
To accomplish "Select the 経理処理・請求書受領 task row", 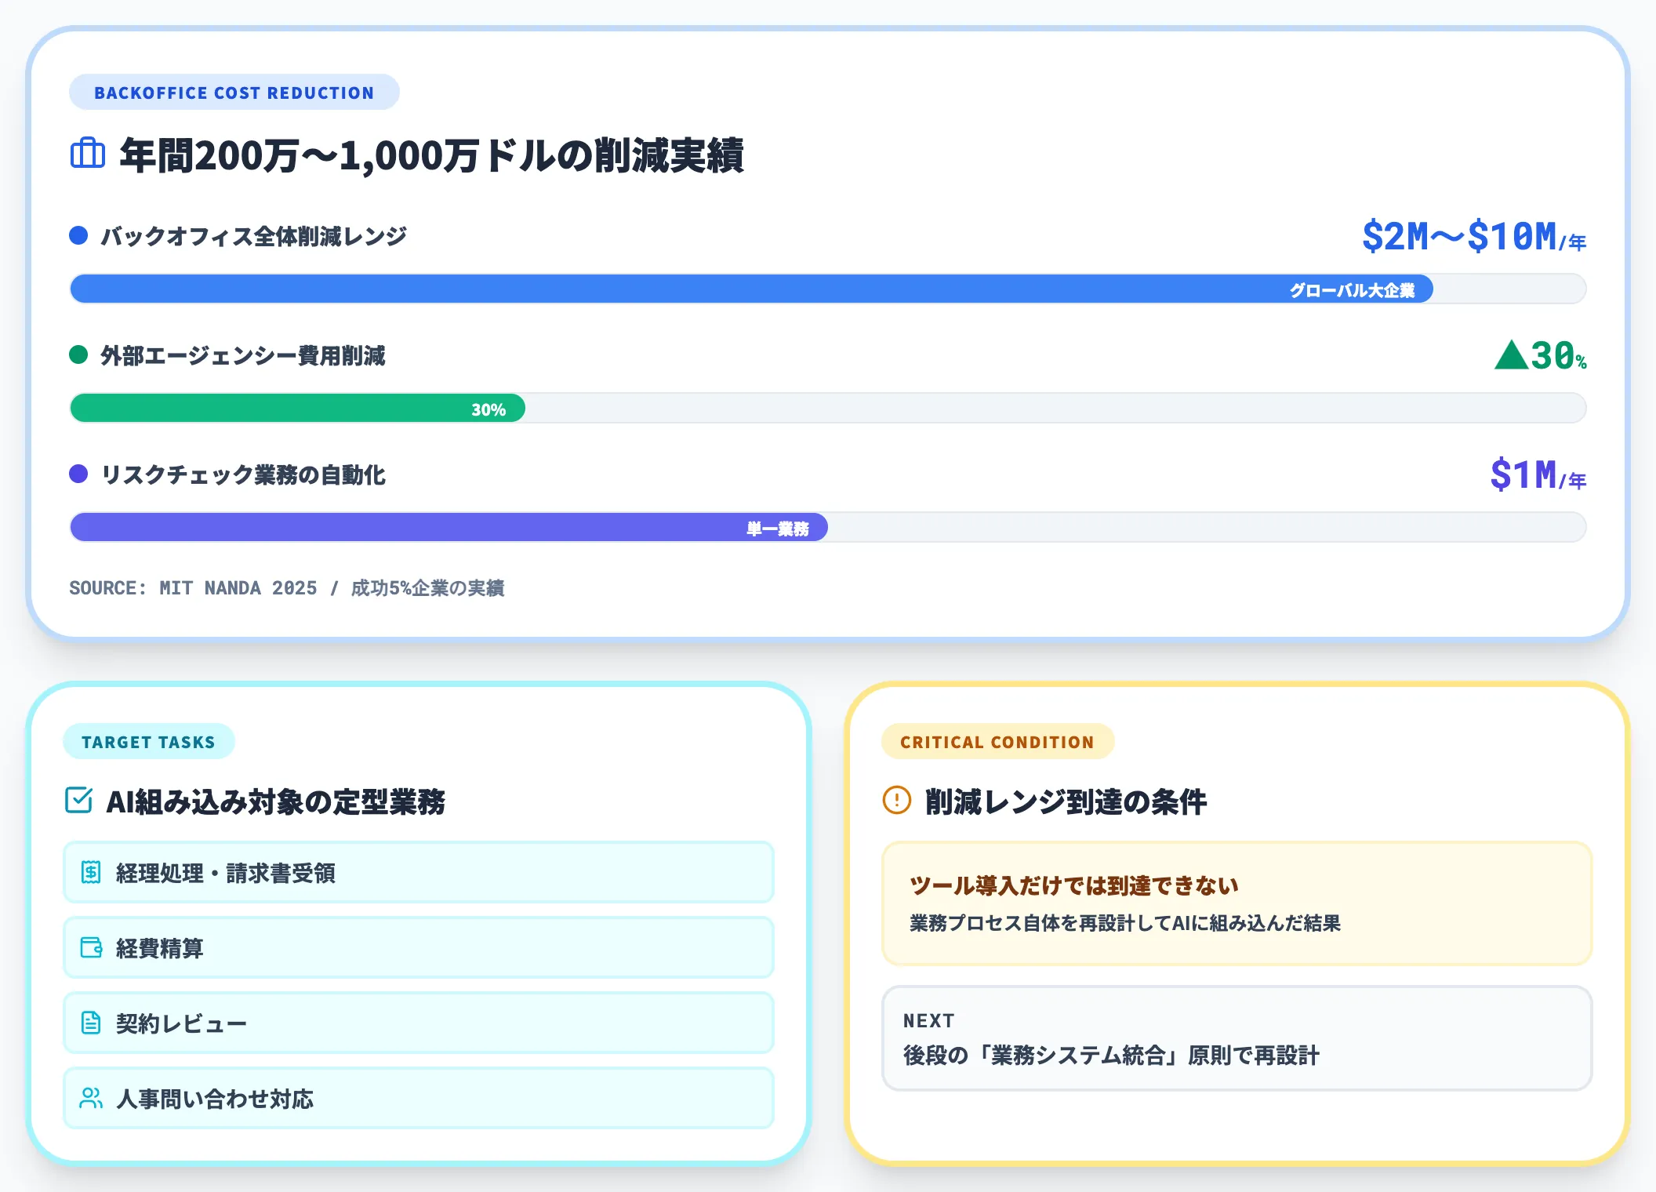I will [x=419, y=872].
